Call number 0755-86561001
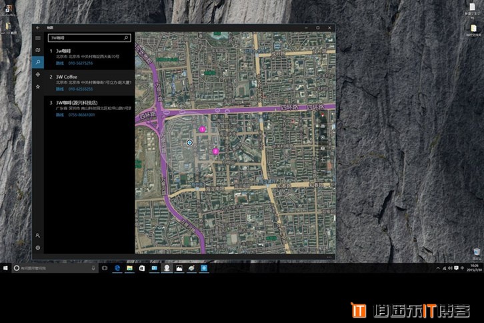 [x=81, y=115]
